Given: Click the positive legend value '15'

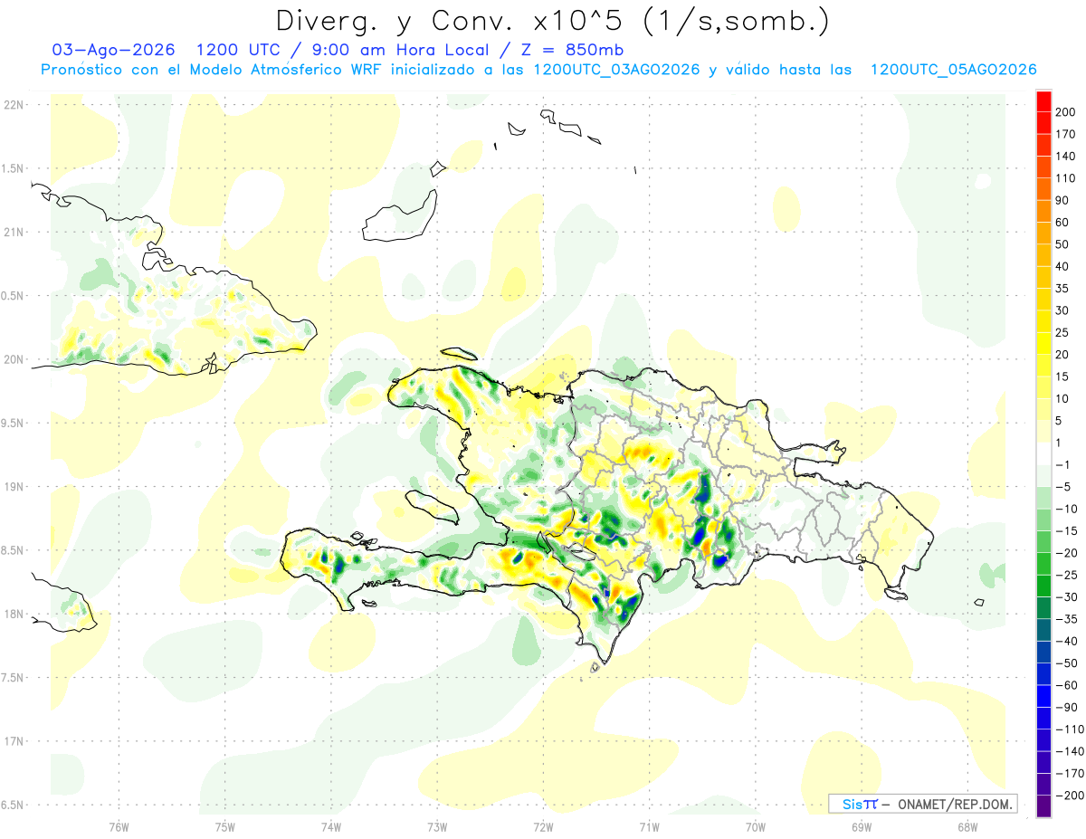Looking at the screenshot, I should [x=1062, y=377].
